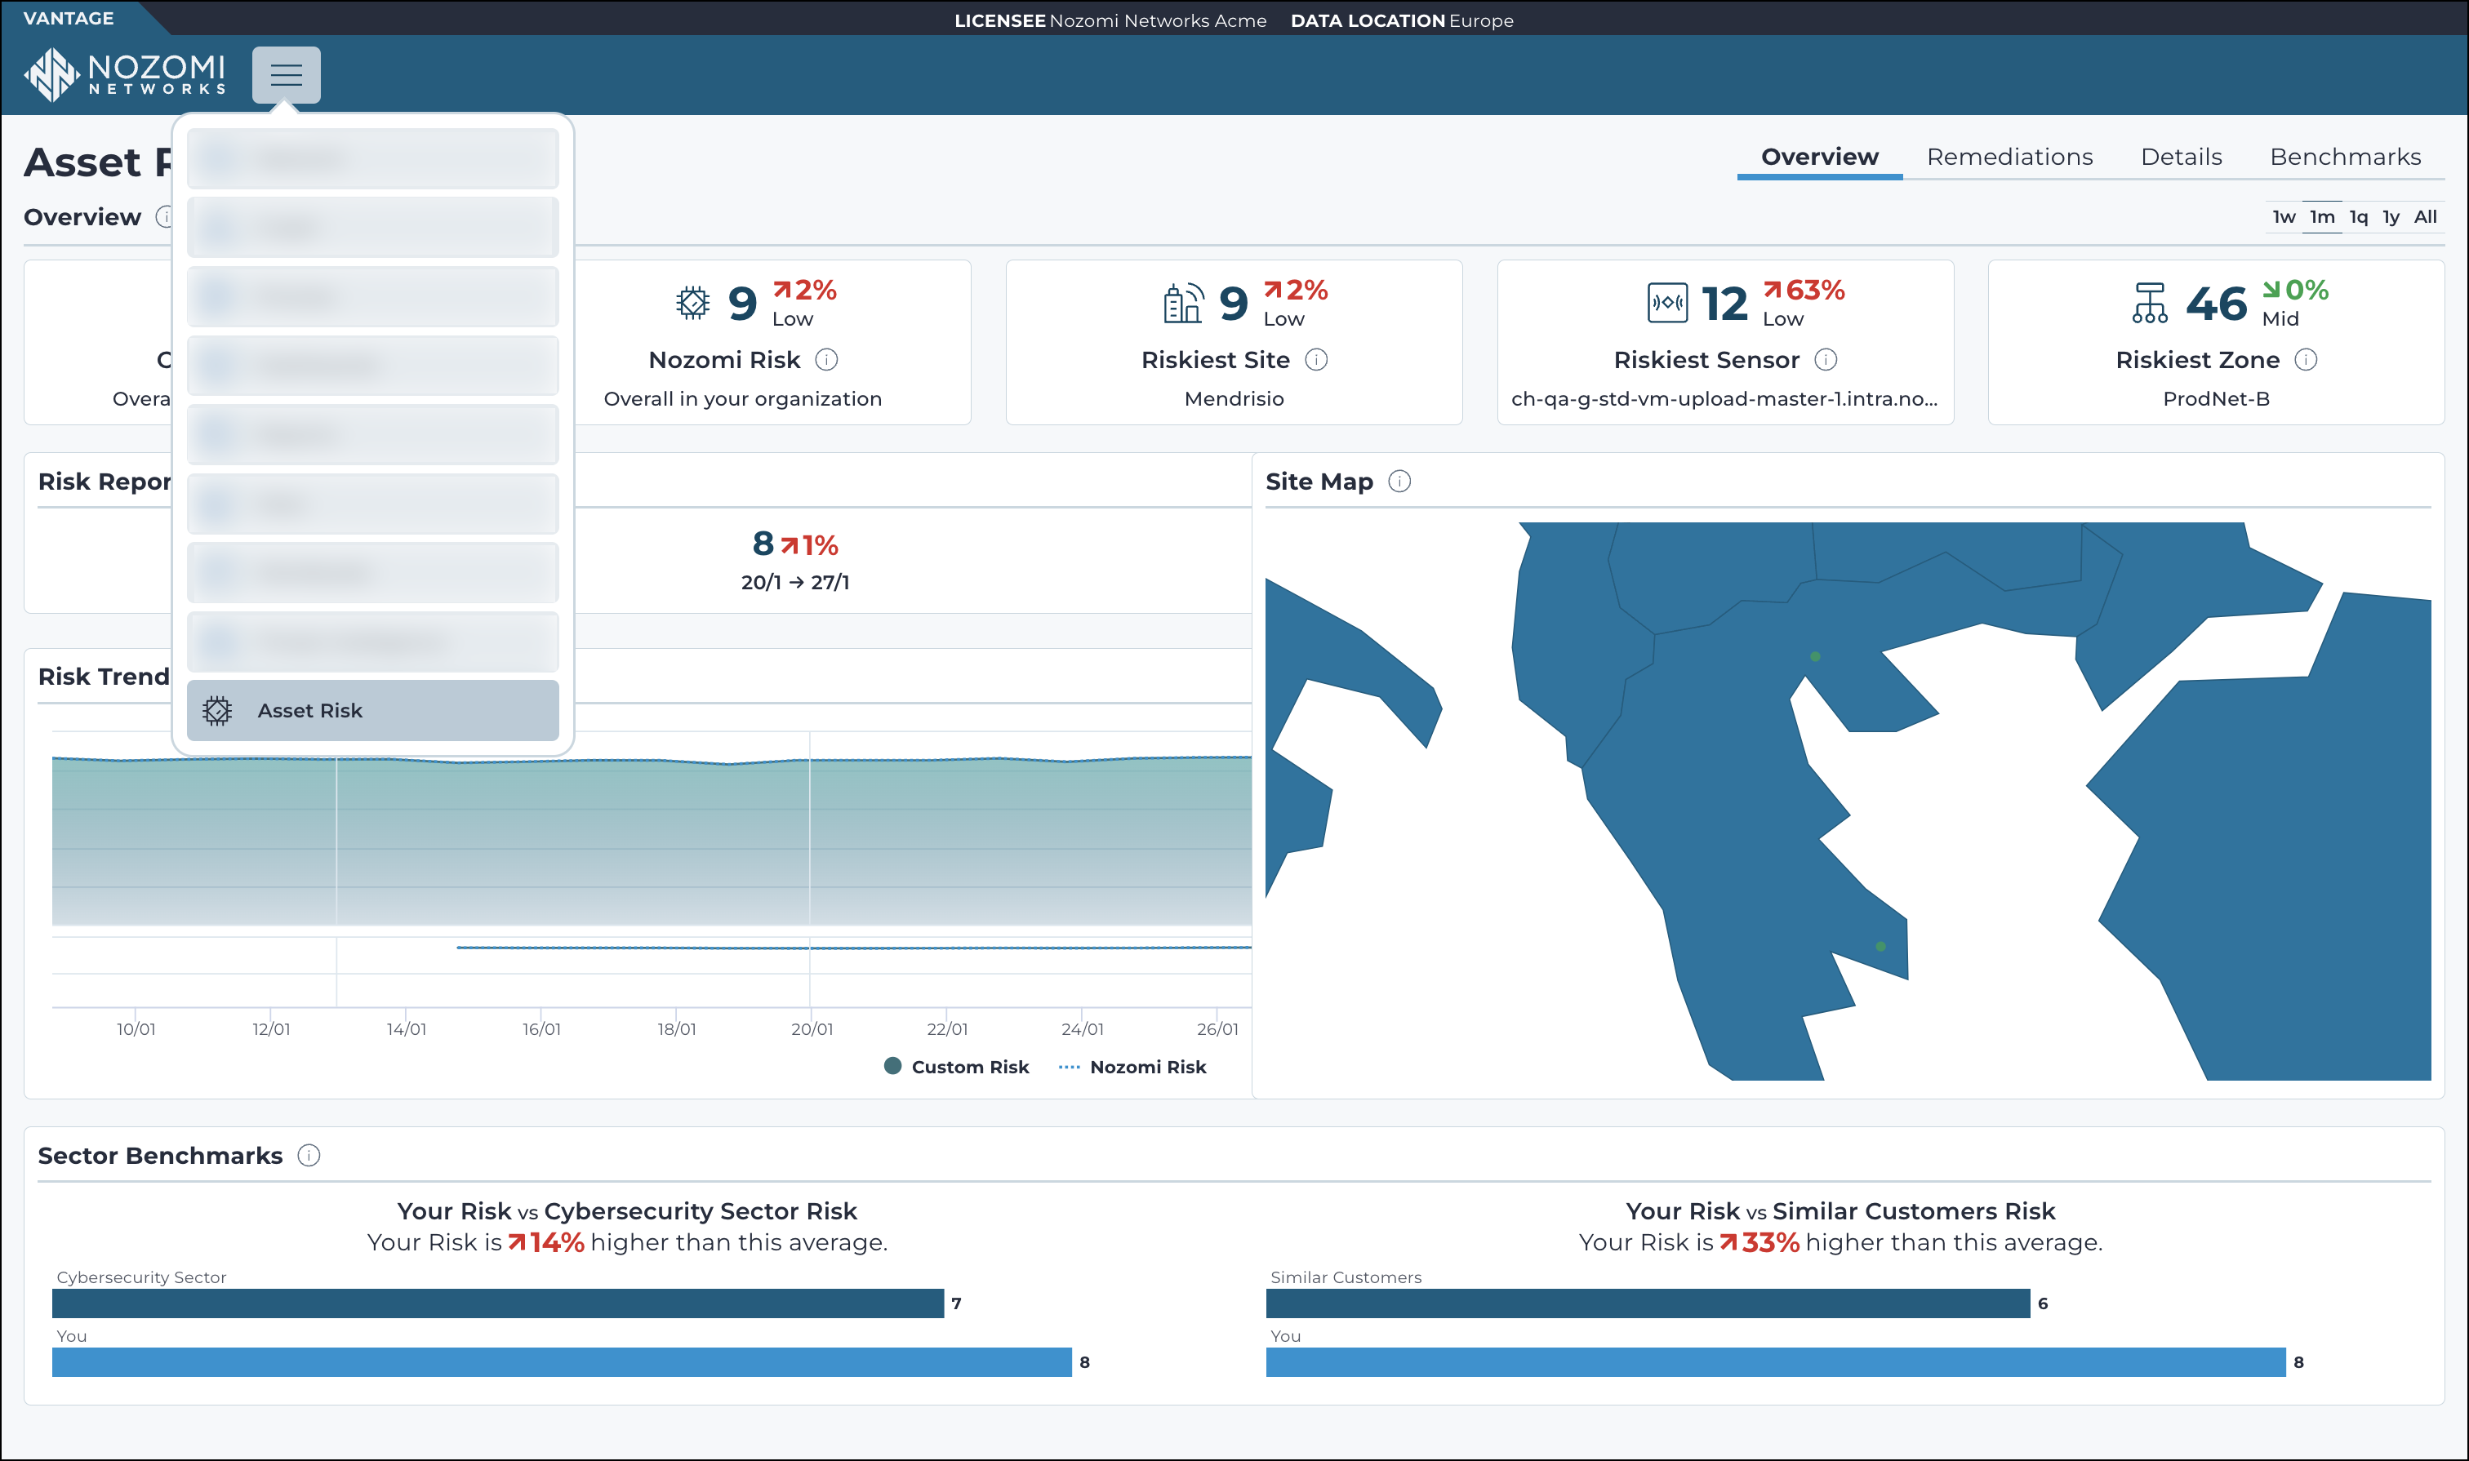The height and width of the screenshot is (1461, 2469).
Task: Click the 33% higher similar customers indicator
Action: coord(1759,1242)
